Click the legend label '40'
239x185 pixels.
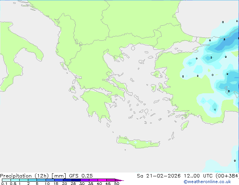[x=99, y=183]
